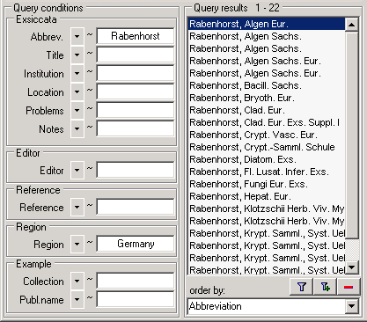Click the Problems input field
Screen dimensions: 367x322
click(x=136, y=110)
